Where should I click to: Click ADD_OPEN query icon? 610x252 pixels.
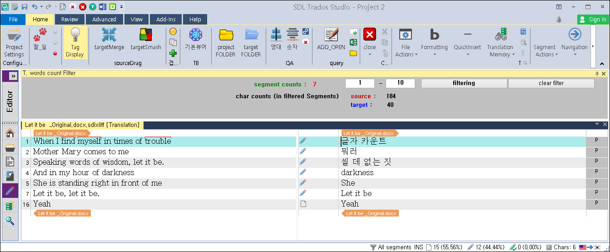[331, 39]
